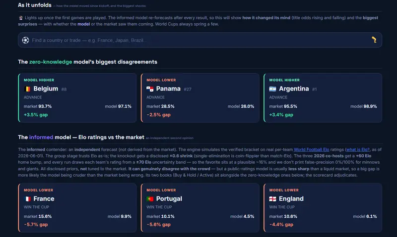397x237 pixels.
Task: Click the Argentina flag icon
Action: (x=272, y=89)
